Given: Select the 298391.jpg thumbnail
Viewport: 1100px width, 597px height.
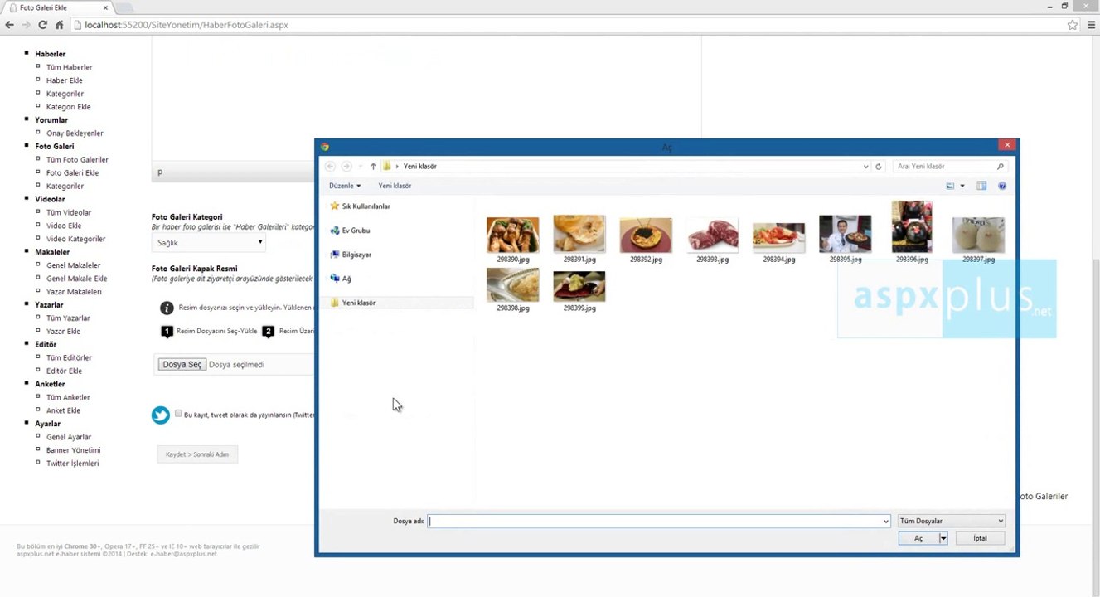Looking at the screenshot, I should 579,235.
